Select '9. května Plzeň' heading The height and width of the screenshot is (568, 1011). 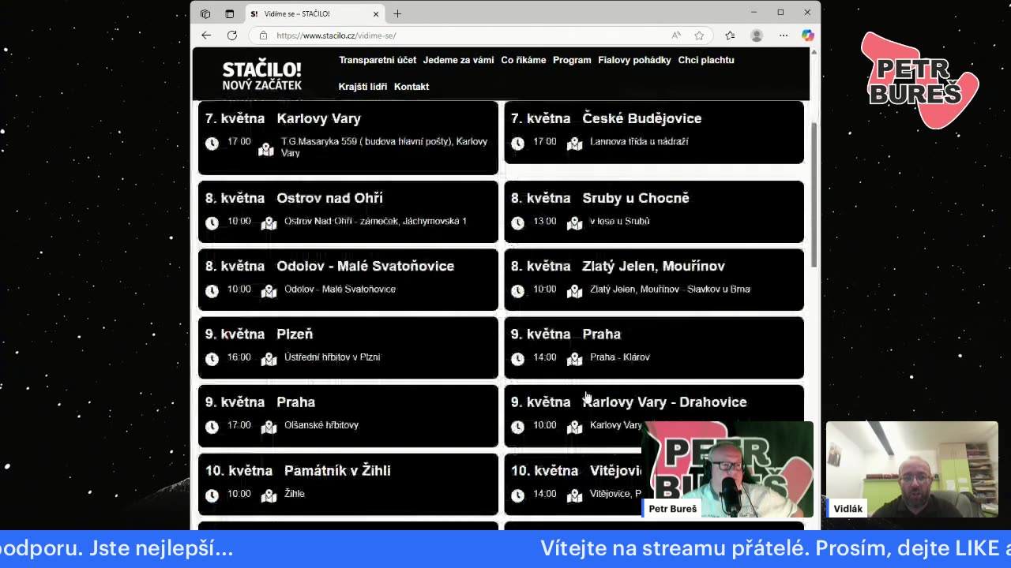(259, 334)
